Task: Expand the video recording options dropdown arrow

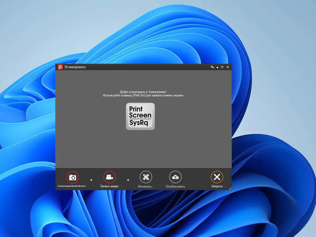Action: 128,180
